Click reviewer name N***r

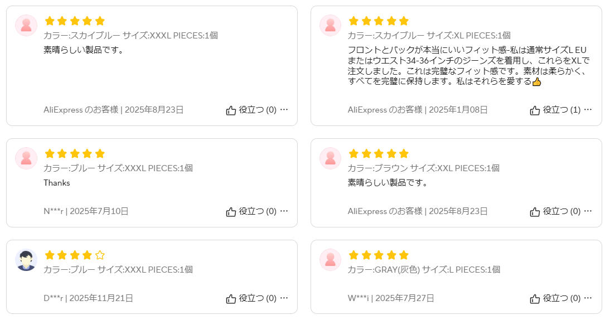pyautogui.click(x=54, y=211)
